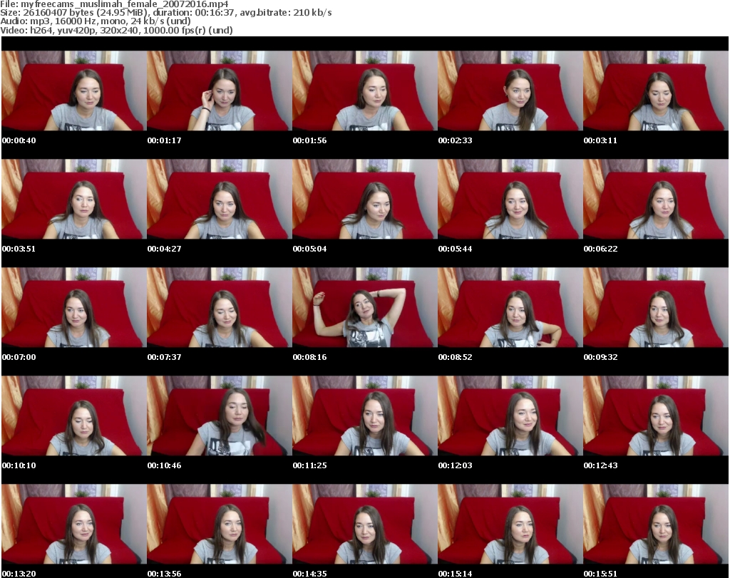Click the 00:04:27 timestamp label
Image resolution: width=730 pixels, height=578 pixels.
[165, 249]
